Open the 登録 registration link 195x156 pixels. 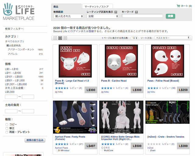91,31
